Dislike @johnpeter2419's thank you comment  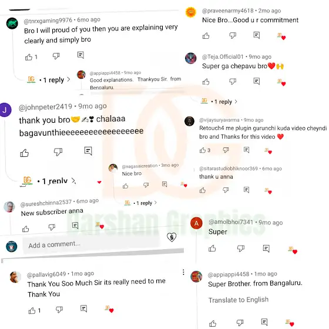(58, 152)
